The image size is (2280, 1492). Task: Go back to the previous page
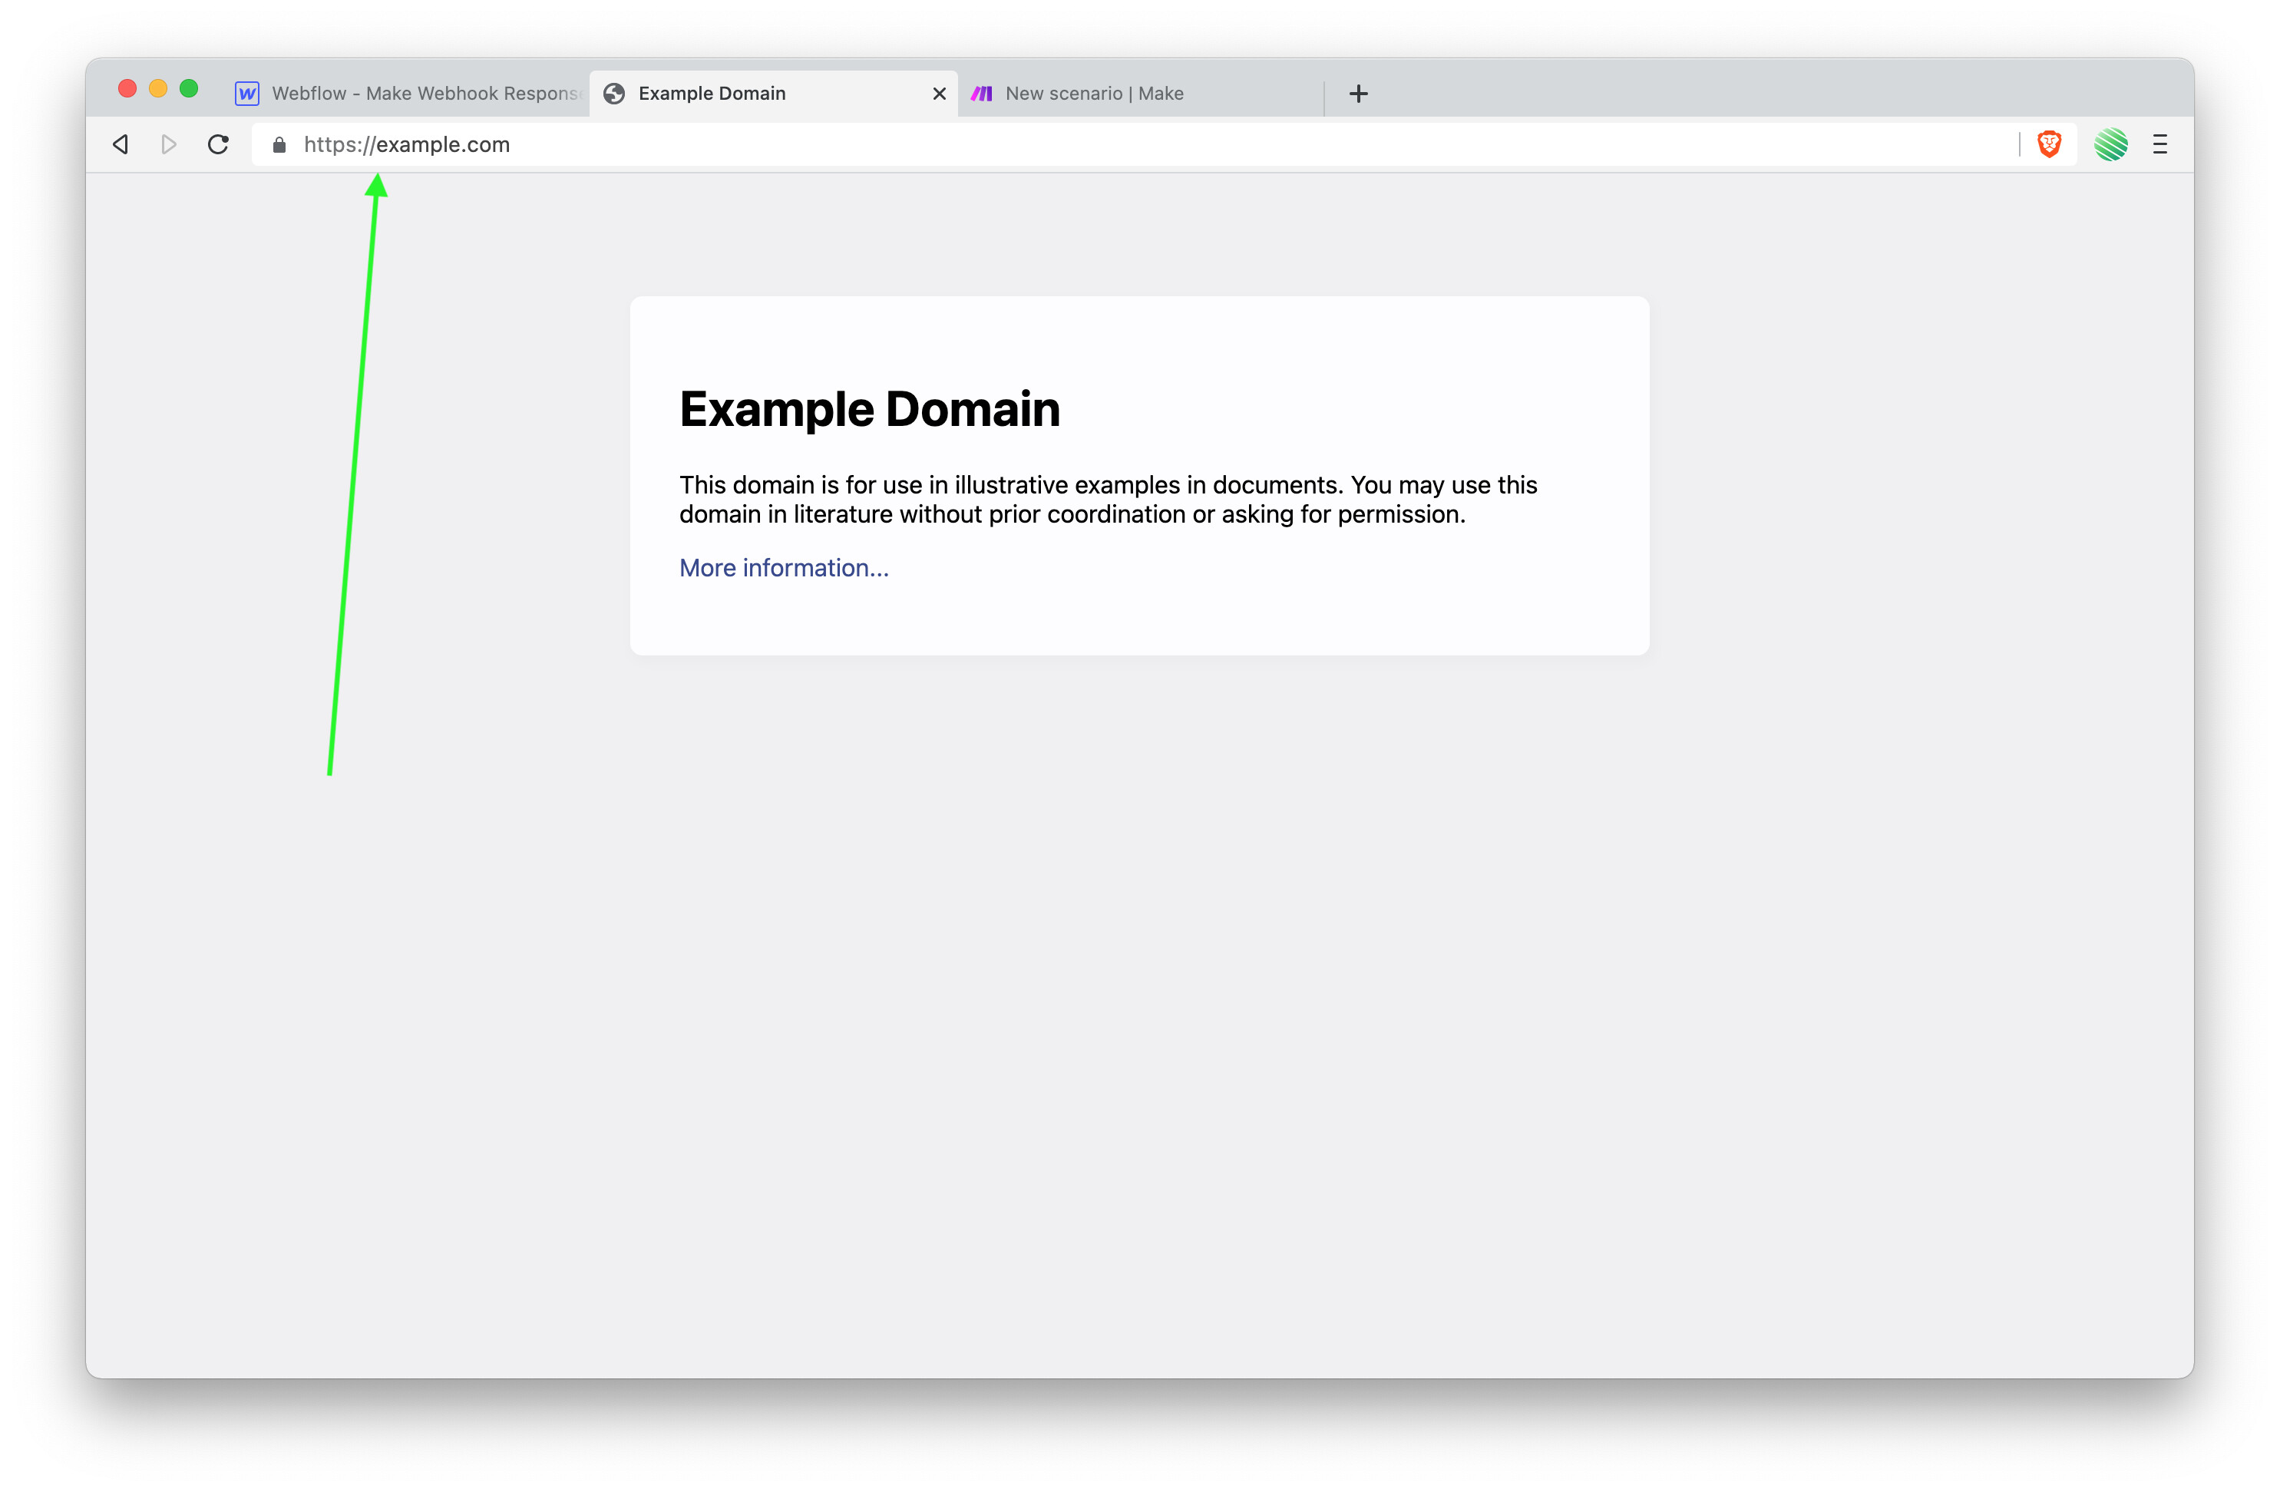(x=121, y=144)
